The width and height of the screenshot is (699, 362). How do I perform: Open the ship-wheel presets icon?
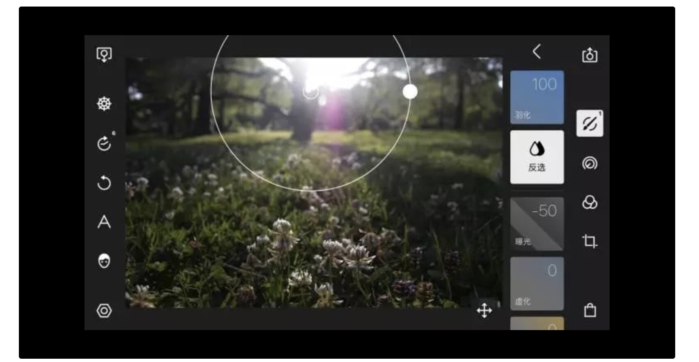104,104
